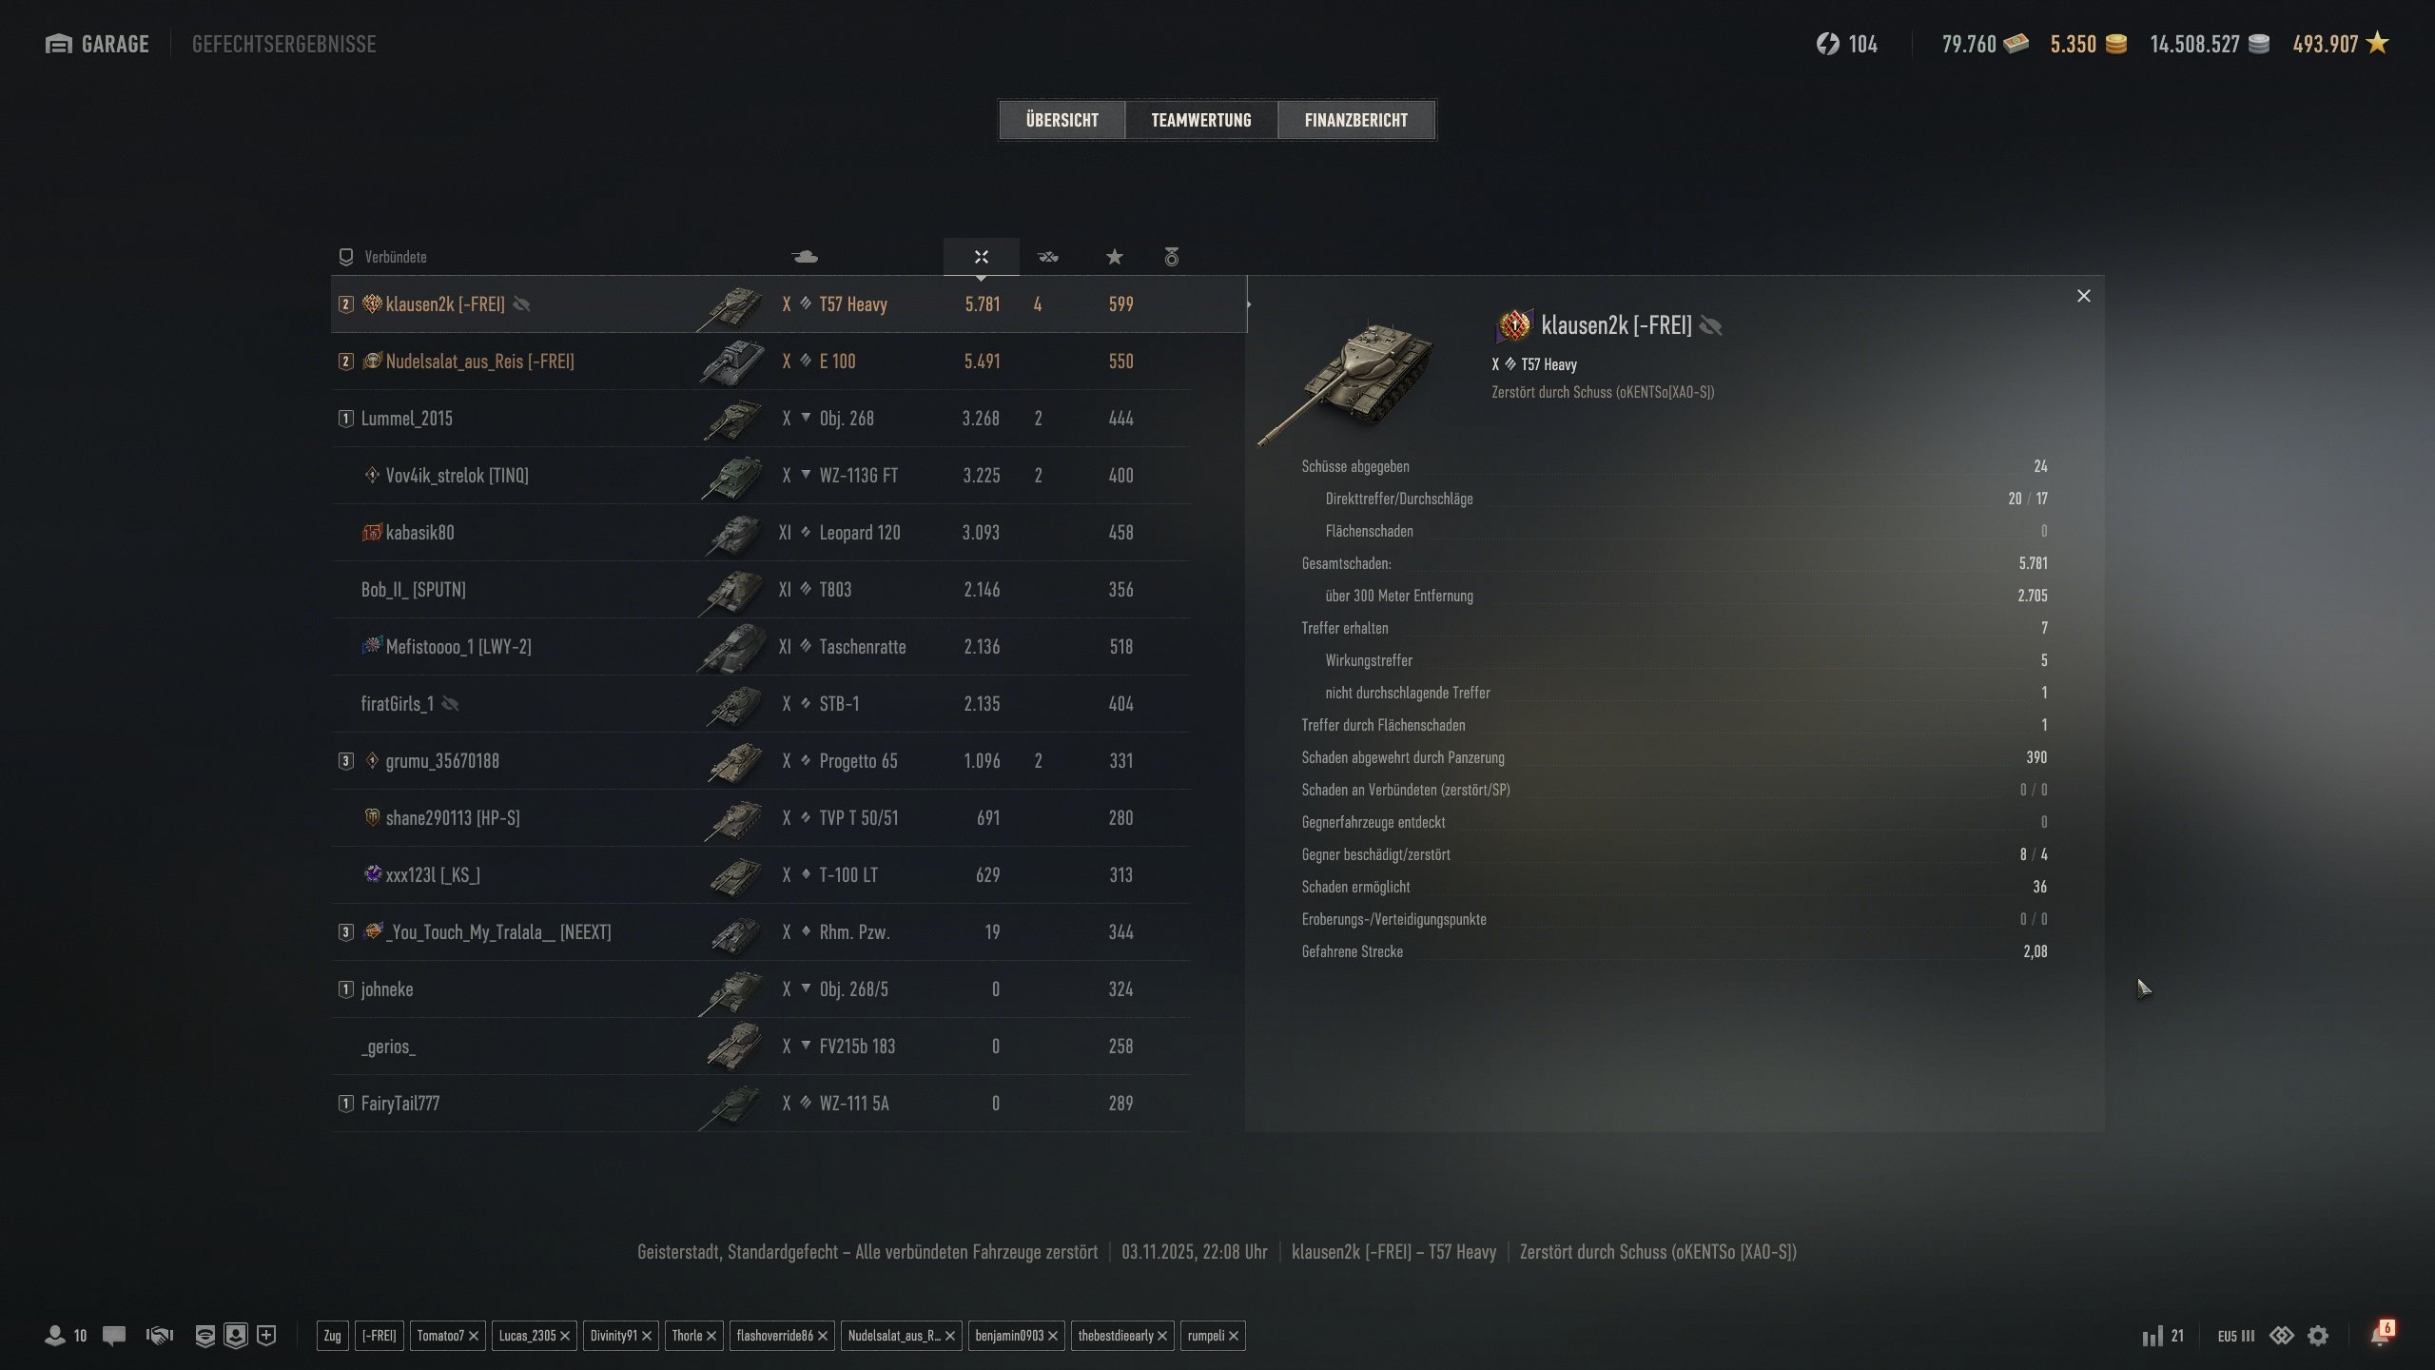Open Lucas_2305 chat tab
Image resolution: width=2435 pixels, height=1370 pixels.
527,1336
